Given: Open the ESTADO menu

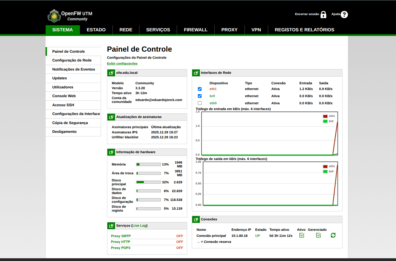Looking at the screenshot, I should [96, 30].
